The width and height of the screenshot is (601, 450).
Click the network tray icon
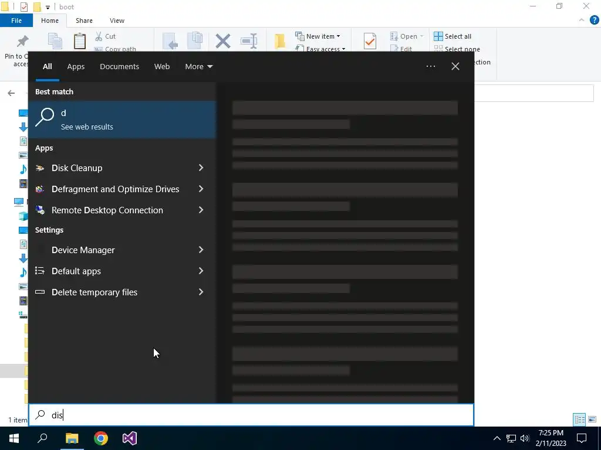tap(511, 438)
